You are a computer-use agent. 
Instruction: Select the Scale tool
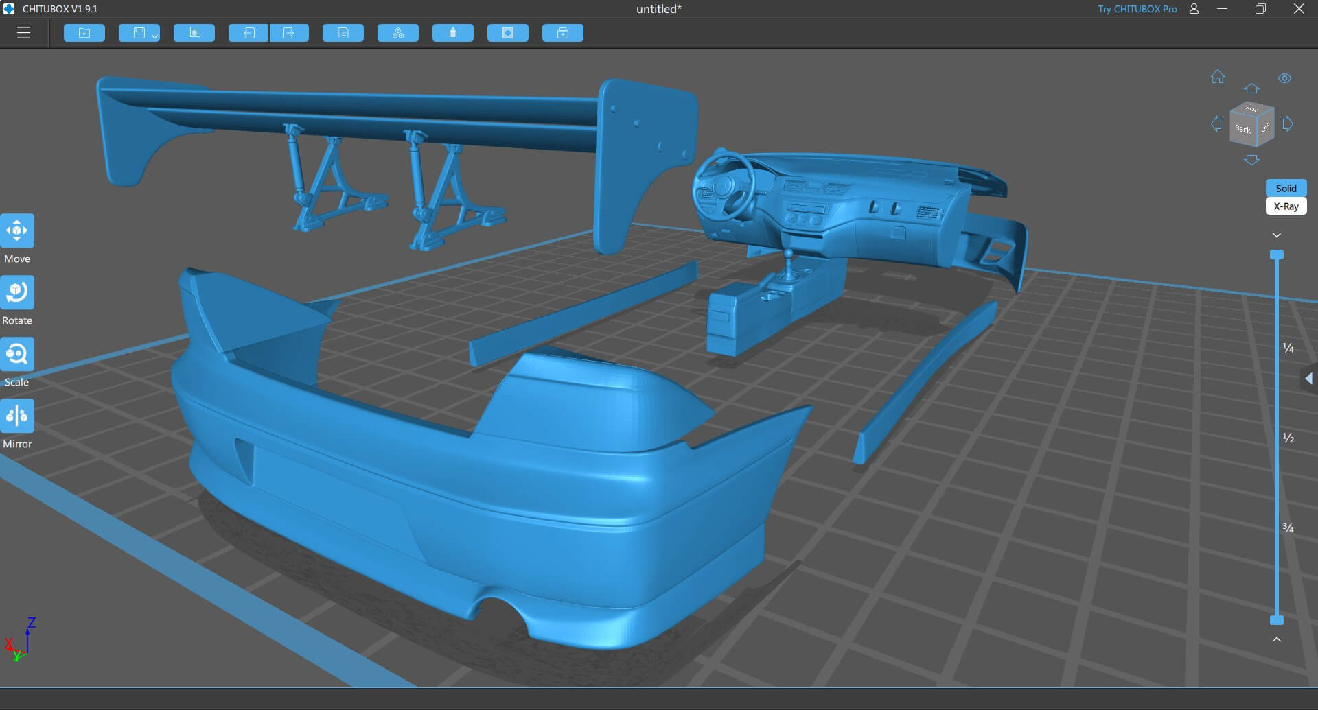[x=17, y=355]
